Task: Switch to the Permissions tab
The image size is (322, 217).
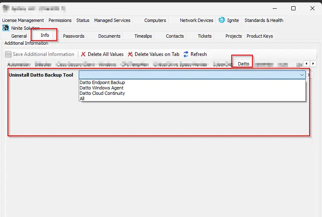Action: click(60, 20)
